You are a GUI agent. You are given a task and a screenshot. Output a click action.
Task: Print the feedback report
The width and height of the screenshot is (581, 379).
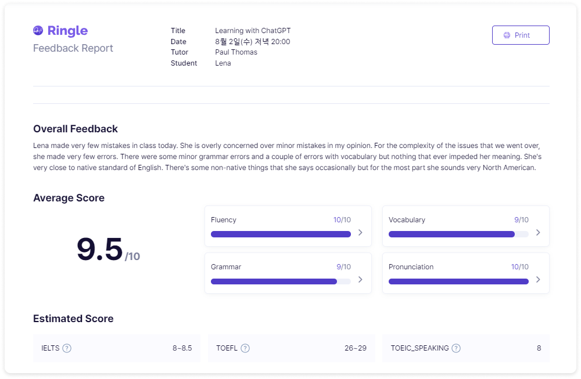point(521,35)
